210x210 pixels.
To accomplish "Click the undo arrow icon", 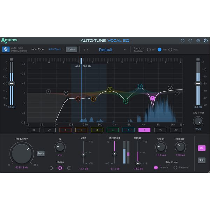I will [x=182, y=41].
